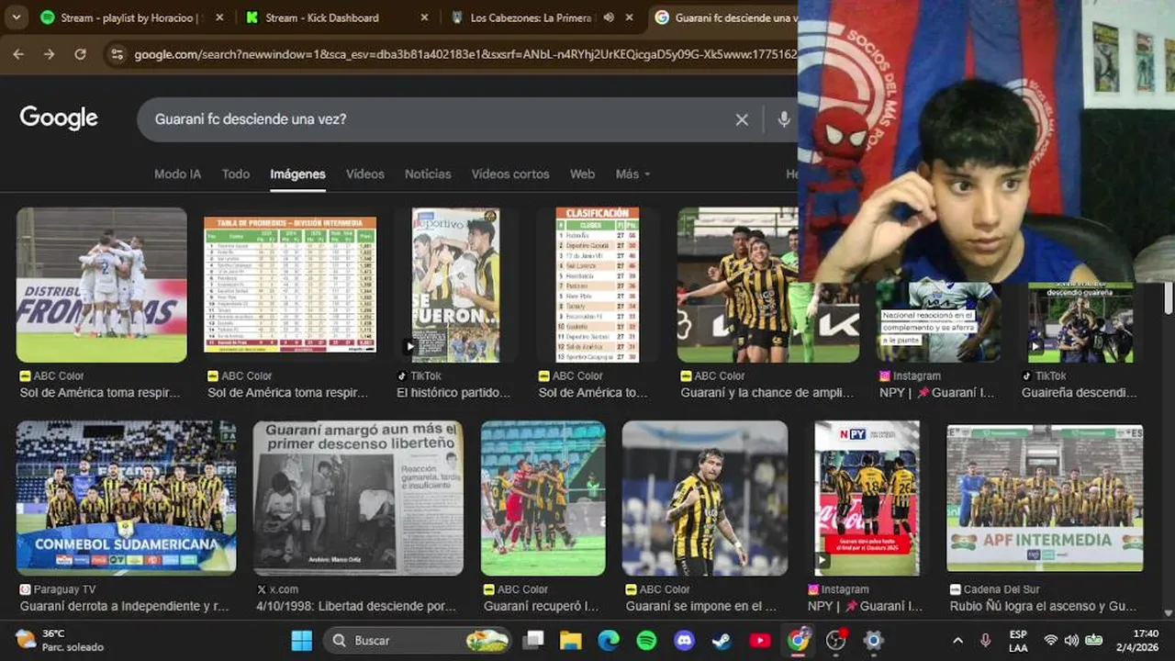The image size is (1175, 661).
Task: Click the browser forward arrow
Action: point(50,54)
